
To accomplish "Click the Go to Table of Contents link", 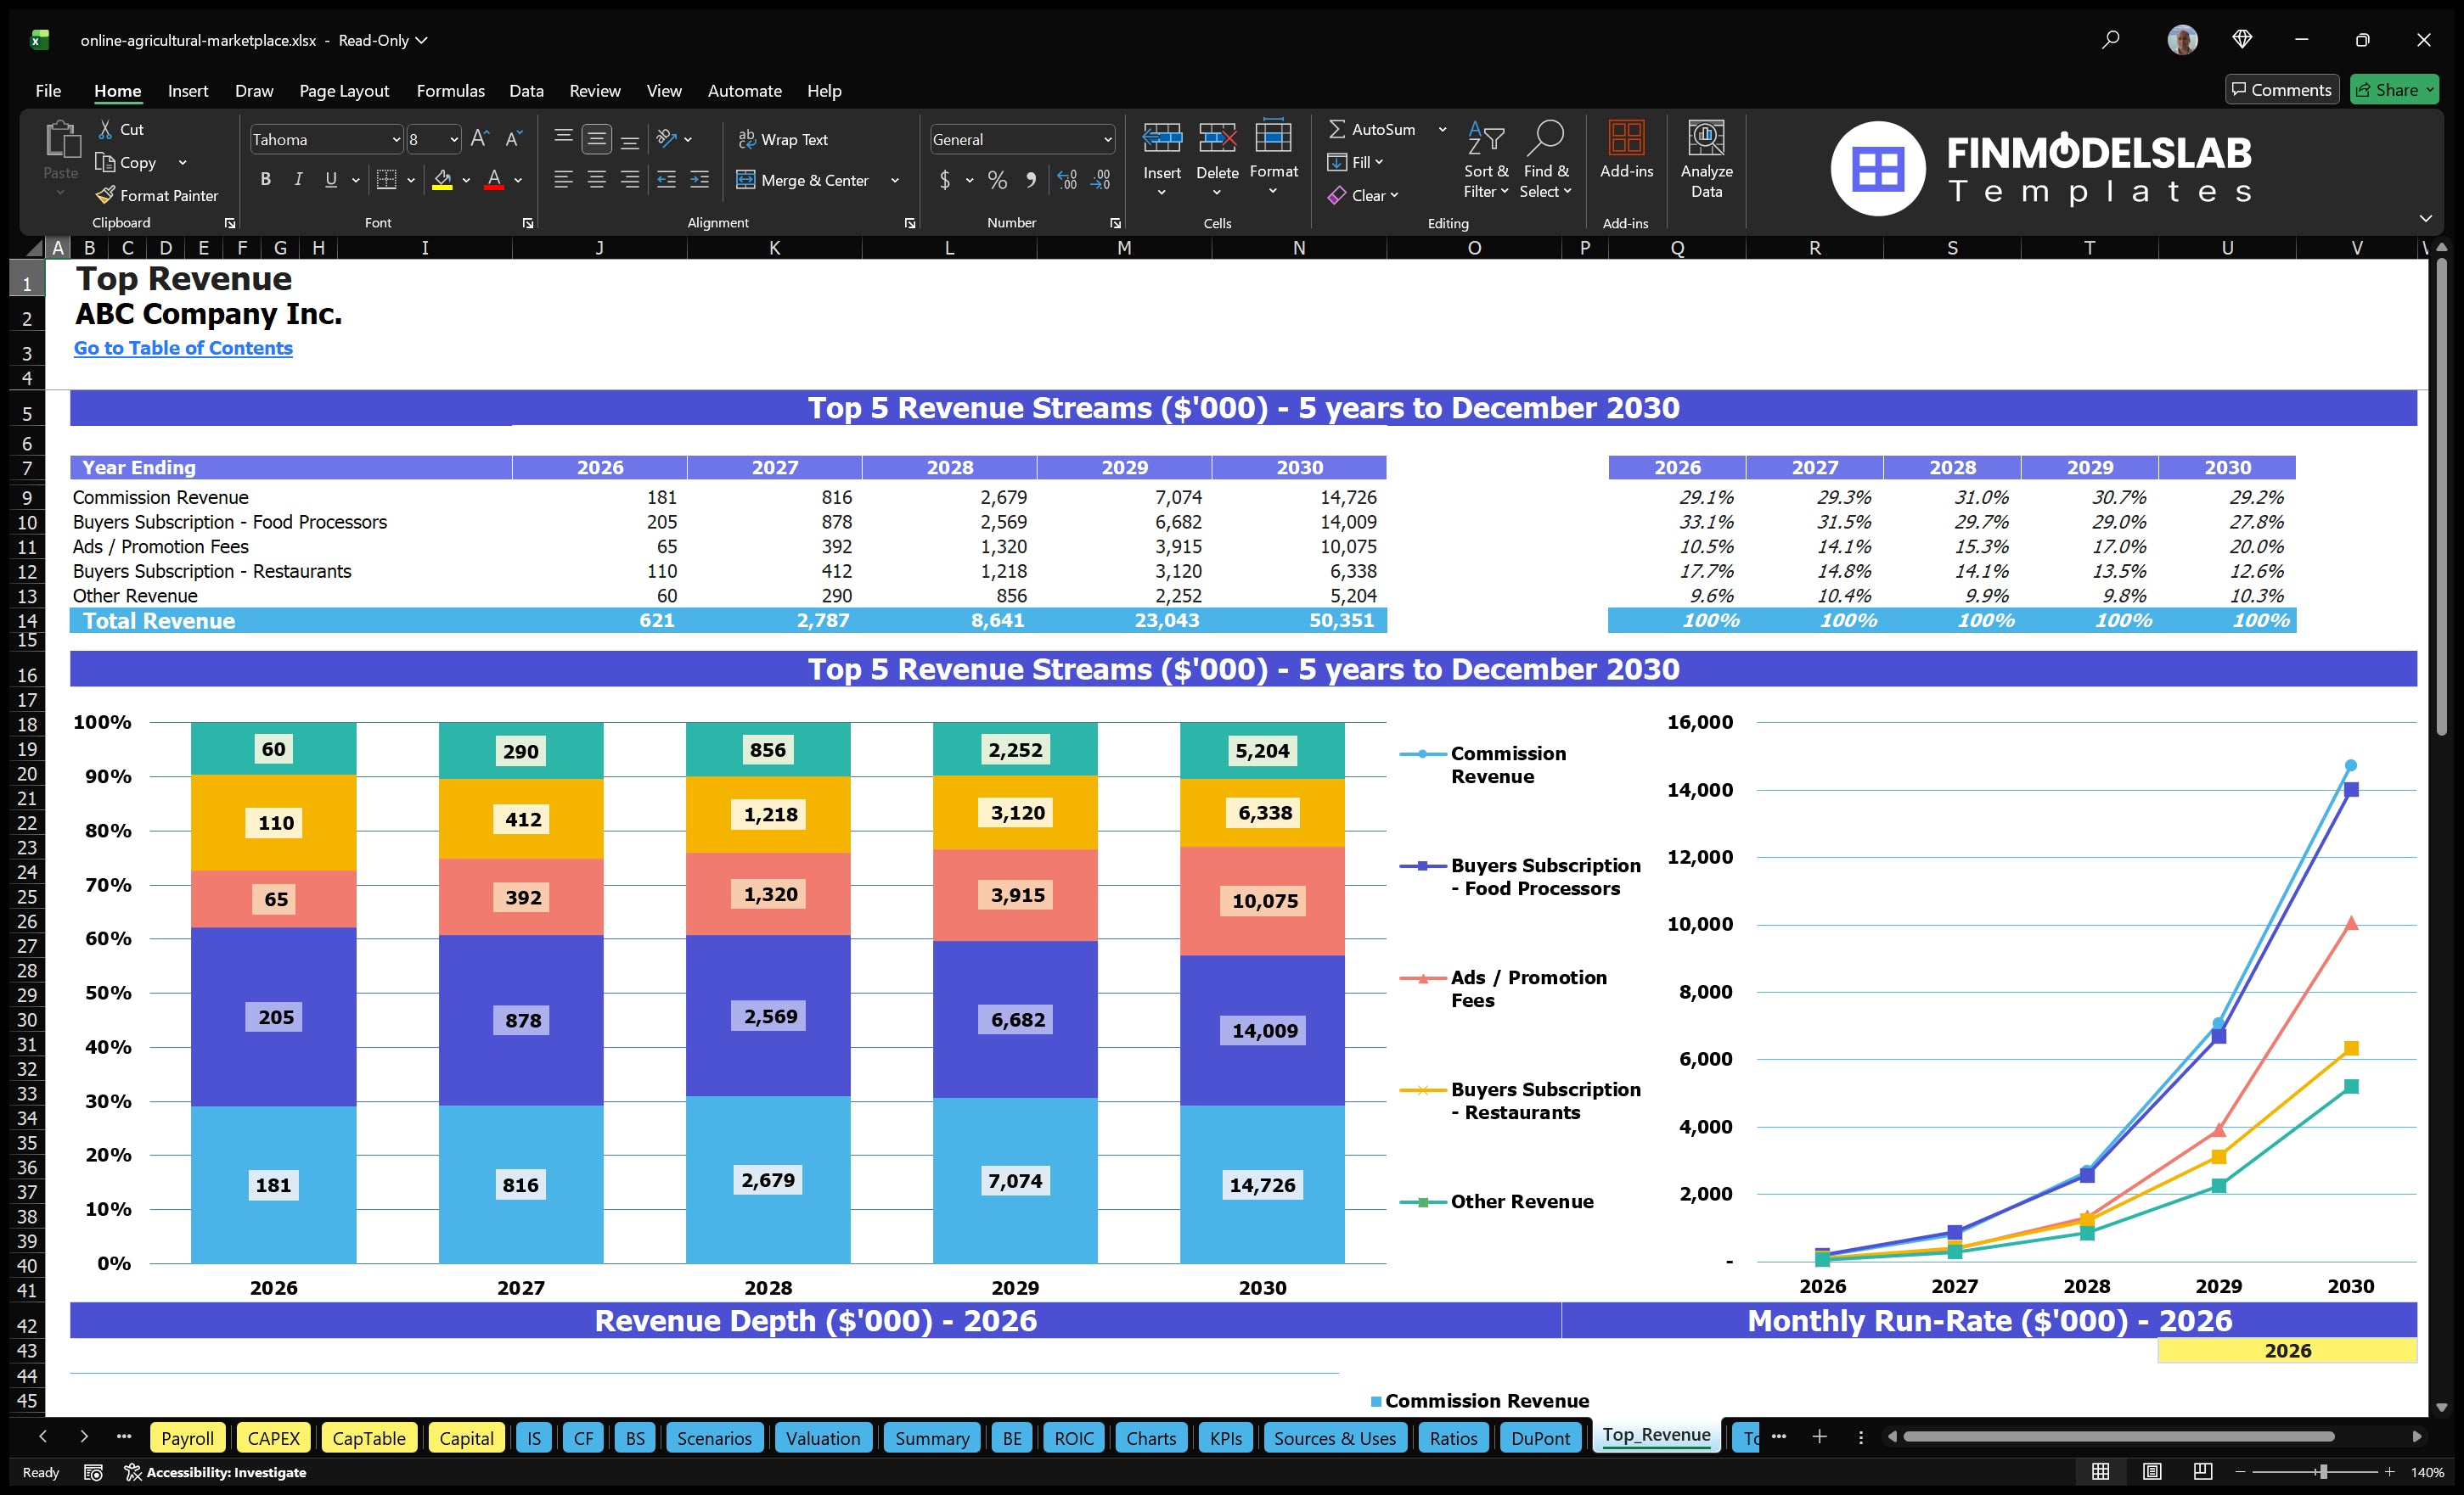I will pos(183,348).
